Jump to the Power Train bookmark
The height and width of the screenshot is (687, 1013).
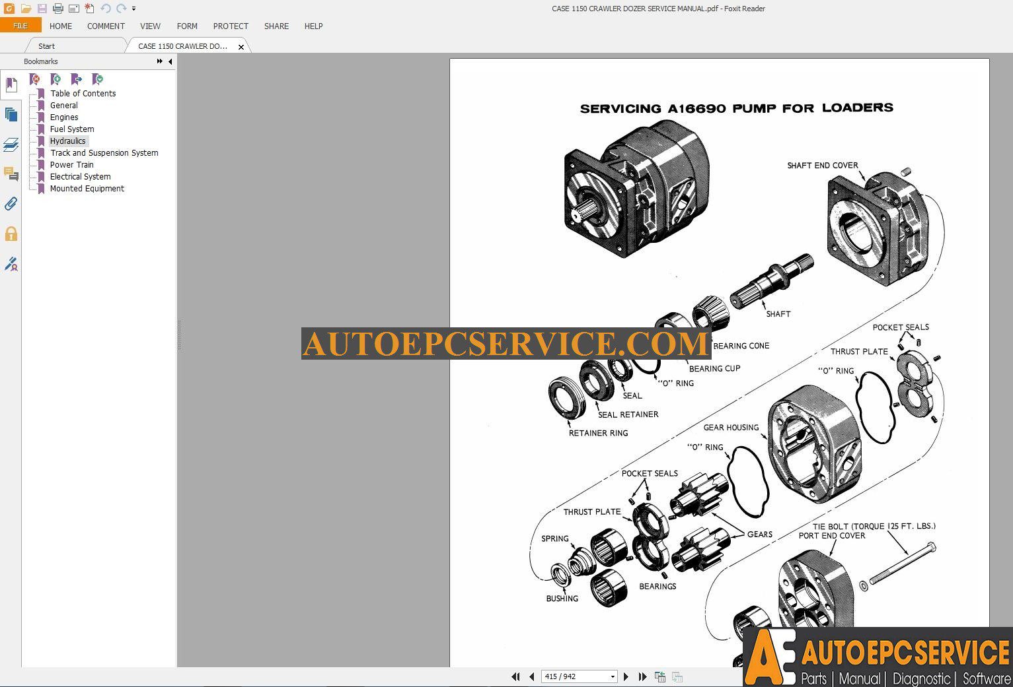[72, 165]
